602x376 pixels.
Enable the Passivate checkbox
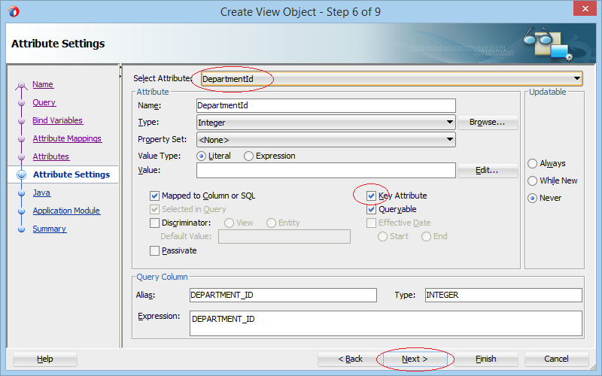coord(154,251)
